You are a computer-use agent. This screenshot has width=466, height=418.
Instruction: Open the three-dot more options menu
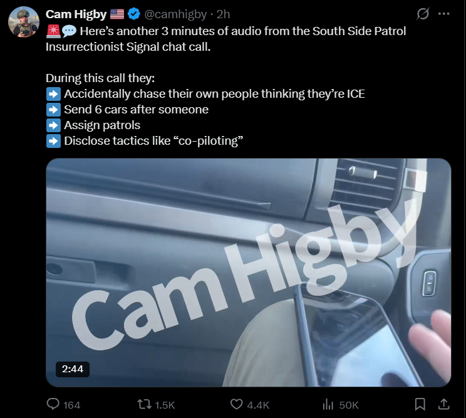(443, 14)
